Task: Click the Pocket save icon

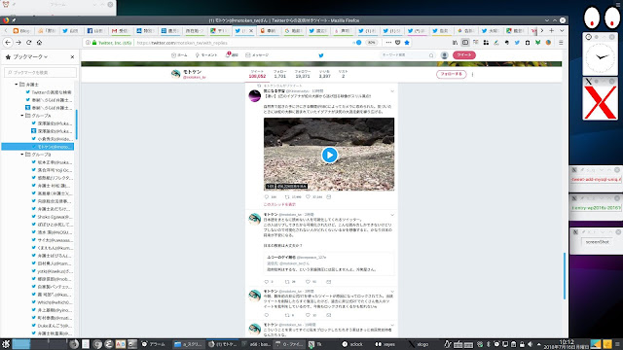Action: click(x=398, y=43)
